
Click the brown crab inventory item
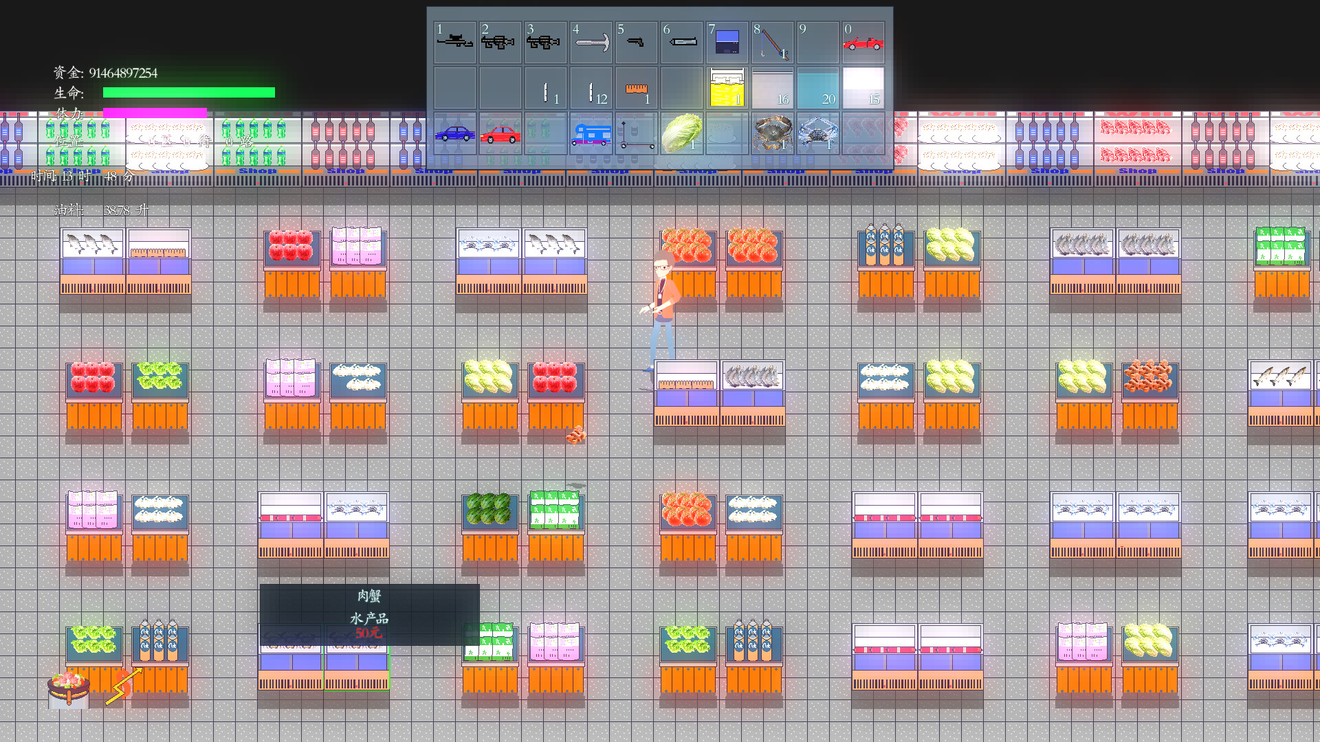pos(772,133)
